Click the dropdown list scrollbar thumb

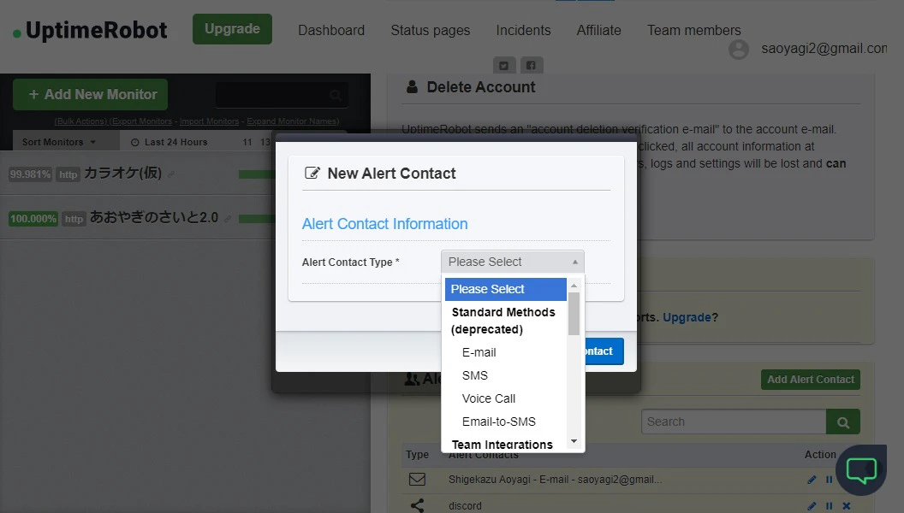[574, 314]
